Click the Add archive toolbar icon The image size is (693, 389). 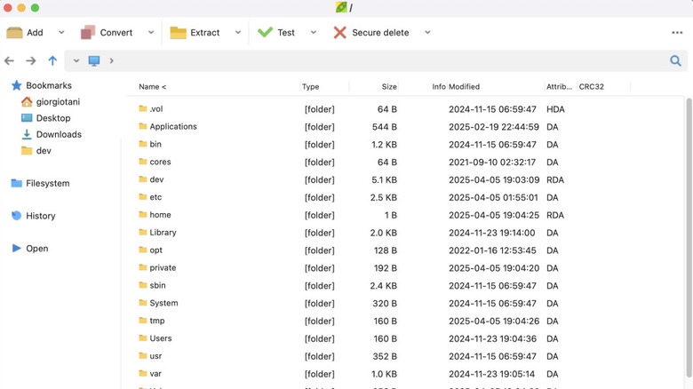15,33
